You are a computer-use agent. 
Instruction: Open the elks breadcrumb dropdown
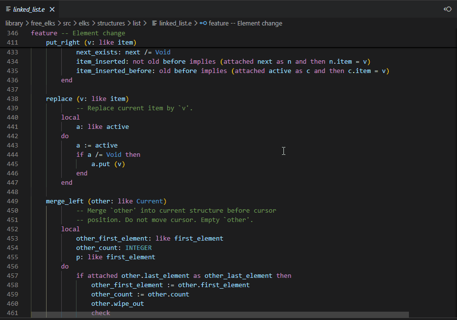pos(83,23)
